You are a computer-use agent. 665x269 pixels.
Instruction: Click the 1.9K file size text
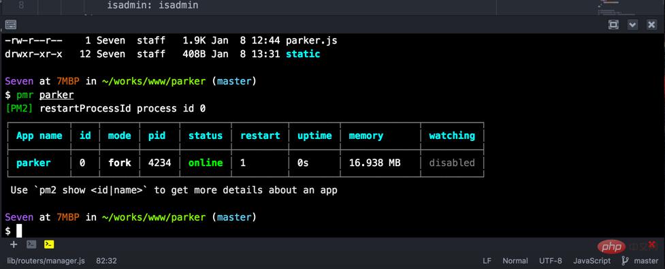point(194,41)
